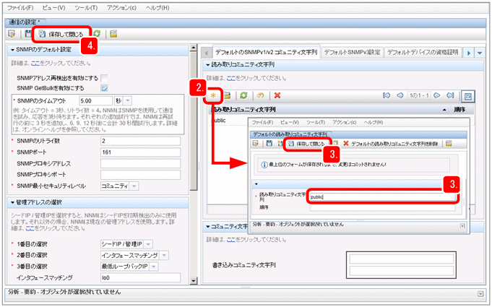The width and height of the screenshot is (492, 307).
Task: Collapse the SNMPのデフォルト設定 section
Action: [x=12, y=50]
